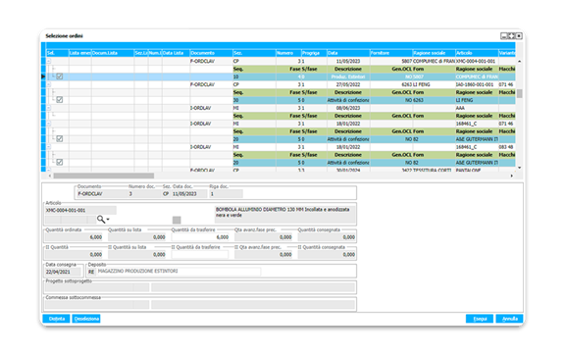Click the Numero doc. field showing 3
This screenshot has width=565, height=355.
pyautogui.click(x=145, y=194)
